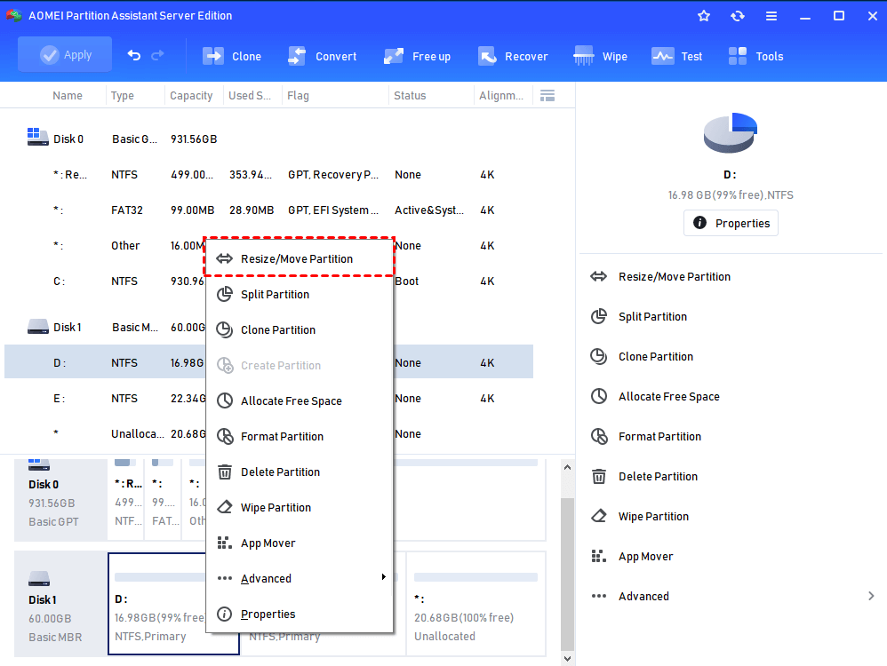This screenshot has width=887, height=666.
Task: Click Wipe Partition in right panel
Action: pyautogui.click(x=640, y=516)
